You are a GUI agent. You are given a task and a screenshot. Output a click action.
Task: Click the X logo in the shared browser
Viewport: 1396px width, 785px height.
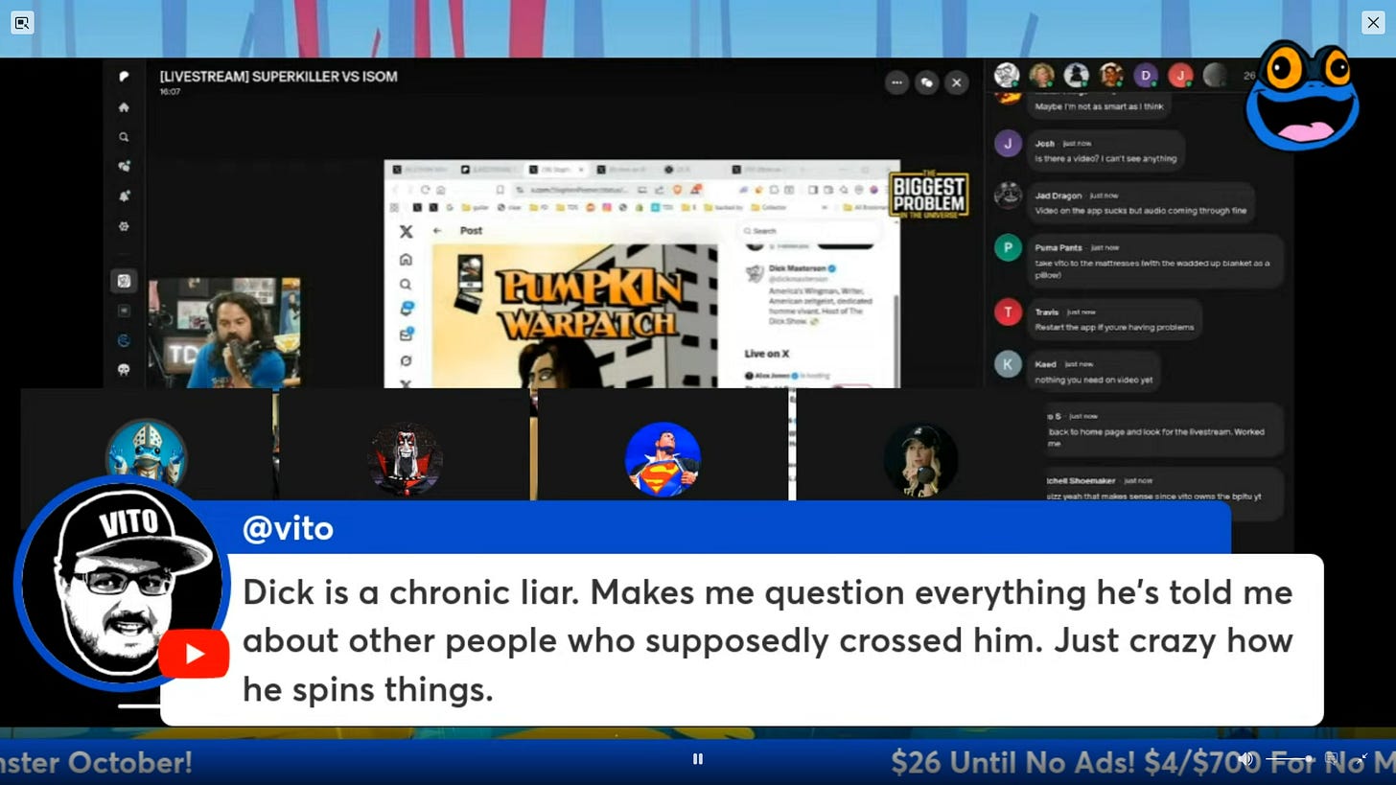(406, 231)
